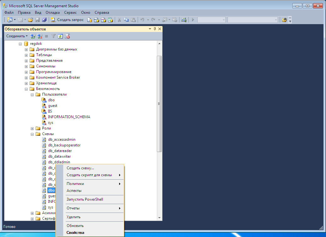Open the first empty toolbar combo box
Image resolution: width=326 pixels, height=237 pixels.
tap(212, 20)
